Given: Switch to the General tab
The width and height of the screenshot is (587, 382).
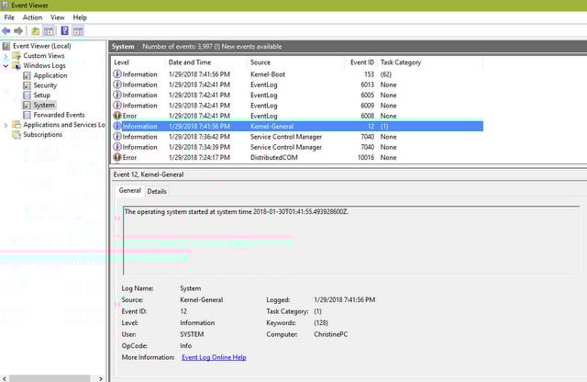Looking at the screenshot, I should pos(130,190).
